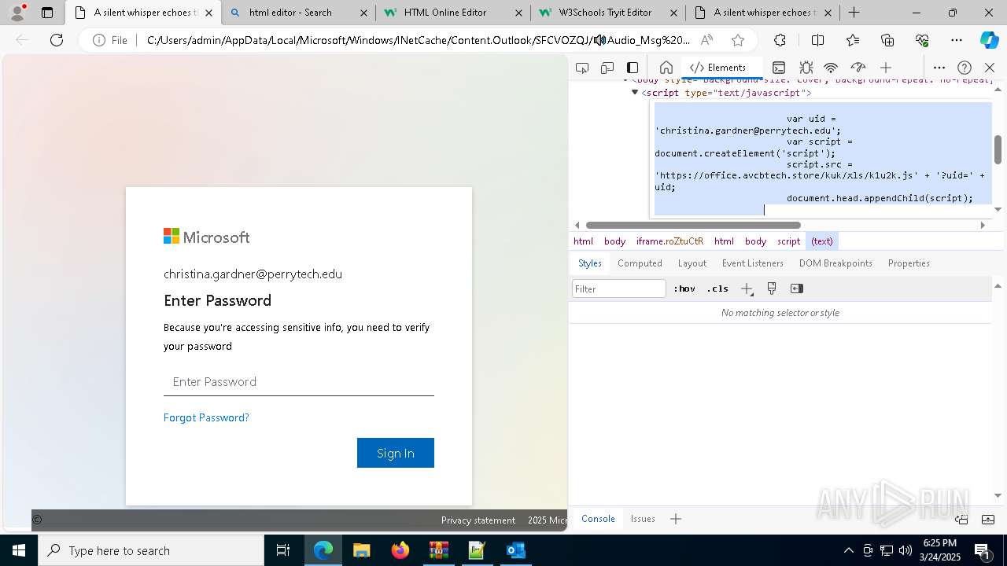Click the Windows search box
This screenshot has width=1007, height=566.
[151, 550]
